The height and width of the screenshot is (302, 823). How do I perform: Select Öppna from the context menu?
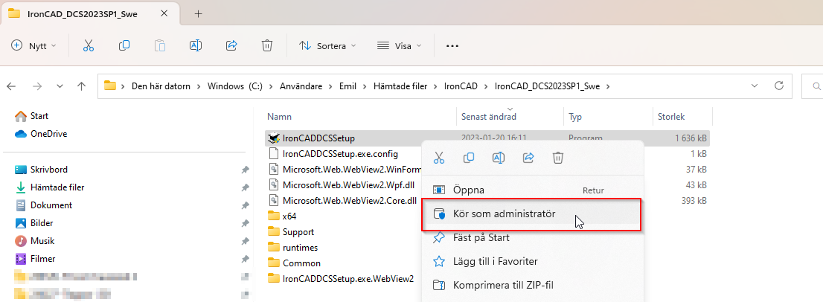coord(469,190)
